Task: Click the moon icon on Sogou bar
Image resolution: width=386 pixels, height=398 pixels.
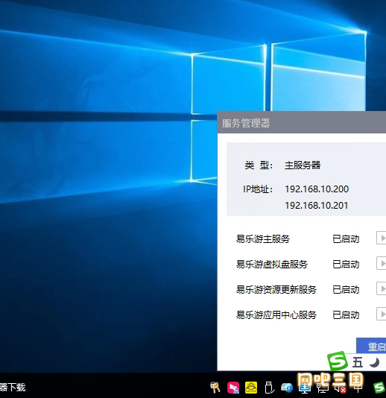Action: (x=374, y=362)
